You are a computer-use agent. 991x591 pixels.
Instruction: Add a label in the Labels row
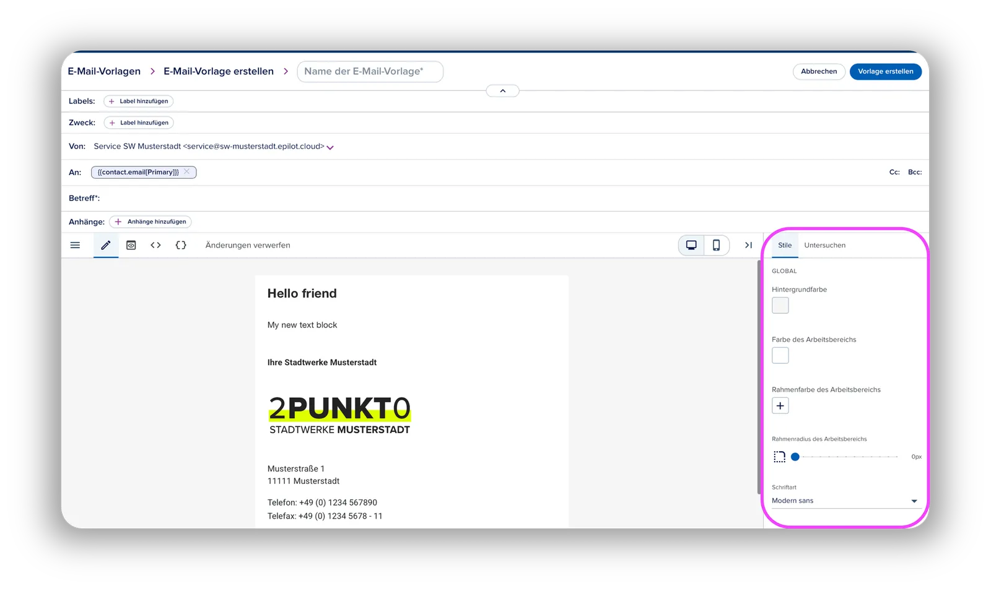[139, 101]
